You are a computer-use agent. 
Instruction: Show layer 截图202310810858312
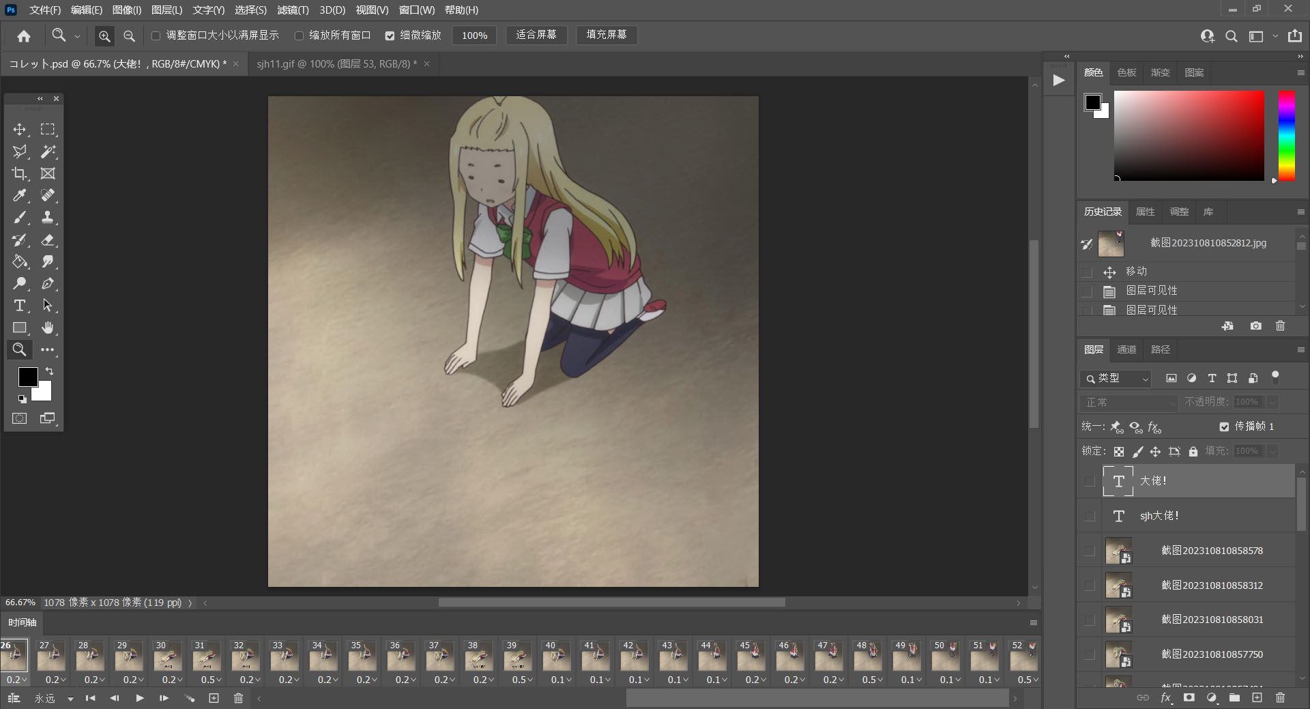pos(1089,585)
